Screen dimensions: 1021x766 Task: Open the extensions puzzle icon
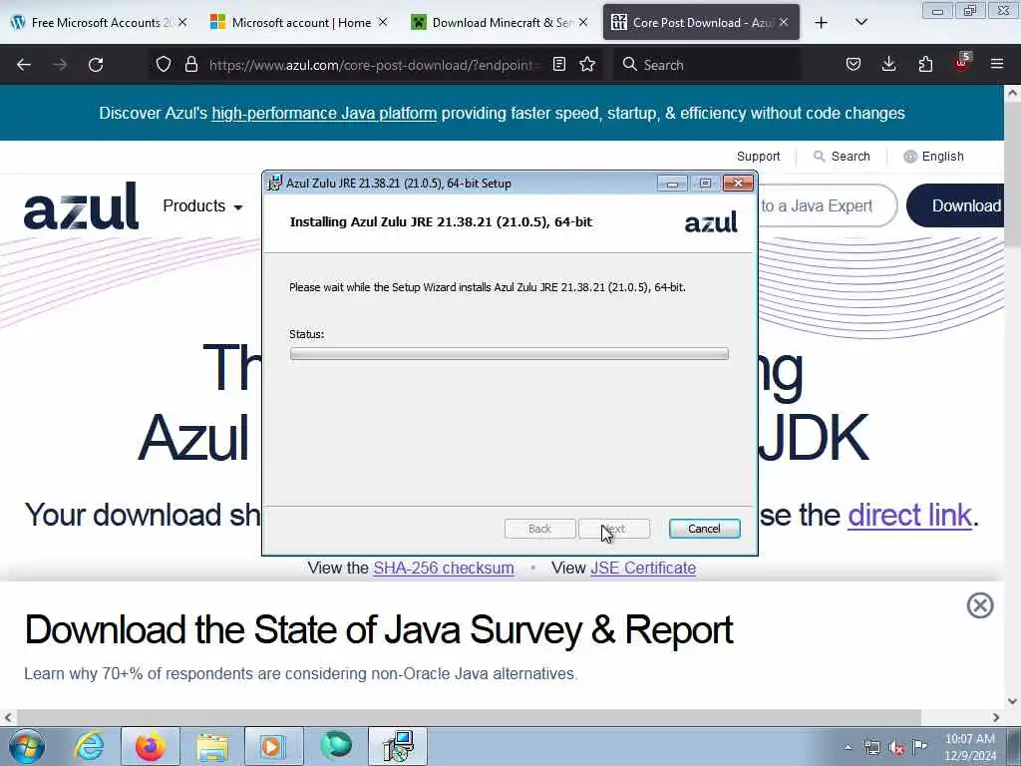coord(925,64)
